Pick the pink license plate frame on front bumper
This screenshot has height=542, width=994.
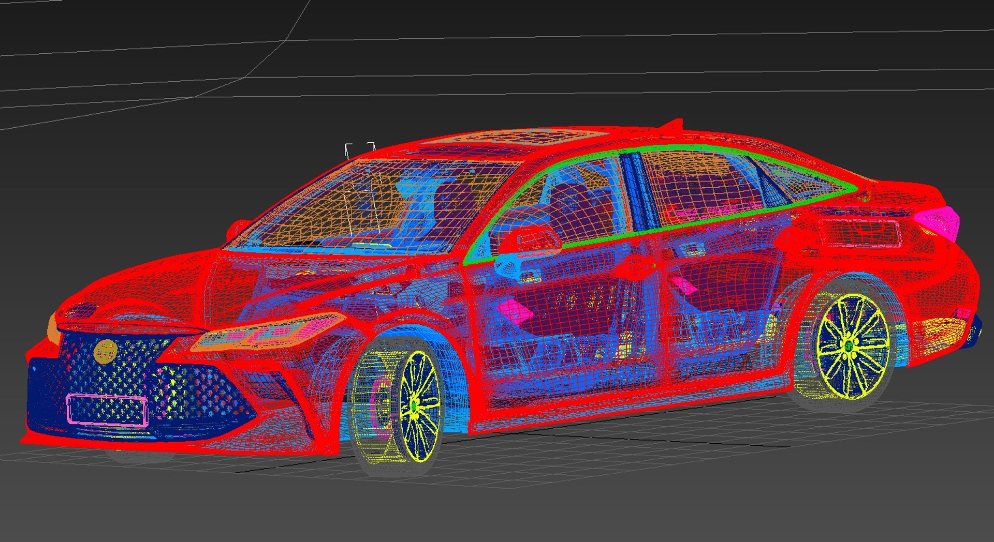(x=107, y=410)
